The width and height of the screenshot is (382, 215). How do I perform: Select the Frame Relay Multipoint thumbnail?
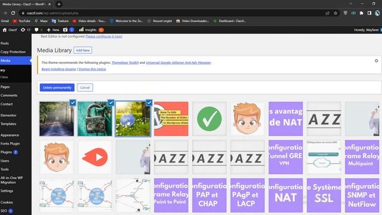click(x=362, y=157)
